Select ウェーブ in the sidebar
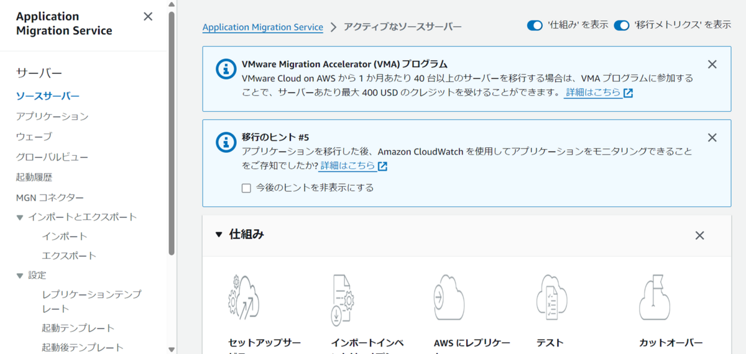Image resolution: width=746 pixels, height=354 pixels. pyautogui.click(x=34, y=137)
